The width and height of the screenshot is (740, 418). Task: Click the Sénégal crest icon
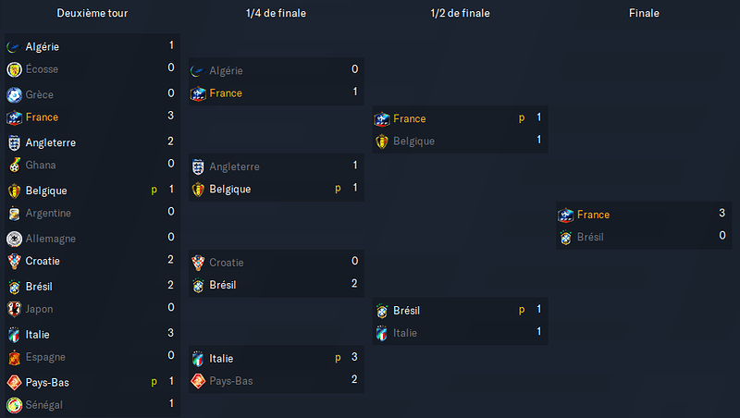(x=14, y=405)
